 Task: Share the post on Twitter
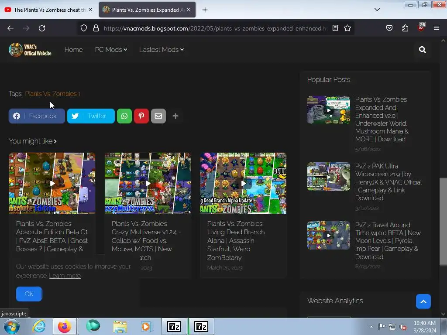[91, 116]
